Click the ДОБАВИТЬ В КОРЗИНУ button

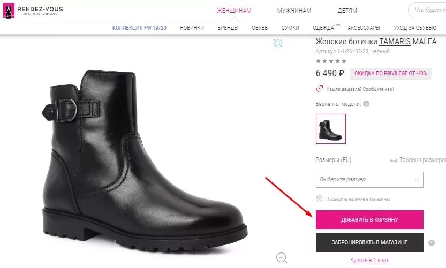click(x=369, y=220)
